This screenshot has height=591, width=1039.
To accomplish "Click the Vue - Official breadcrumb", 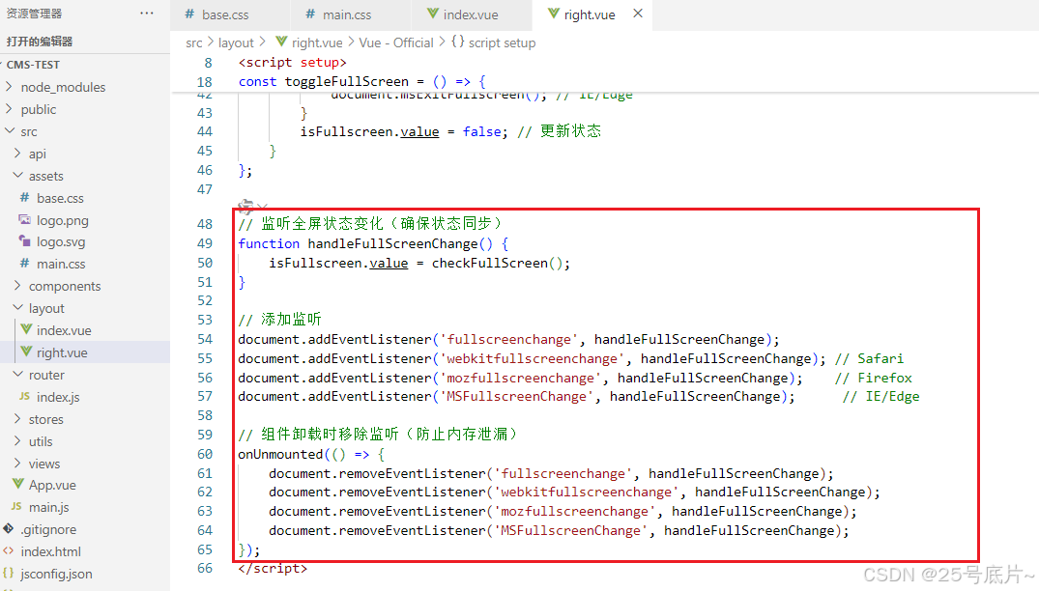I will pos(396,43).
